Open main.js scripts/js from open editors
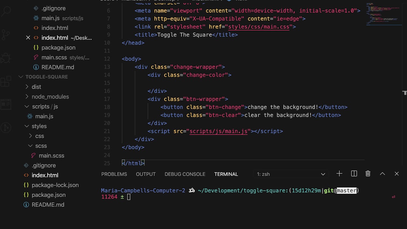Screen dimensions: 407x229 62,18
